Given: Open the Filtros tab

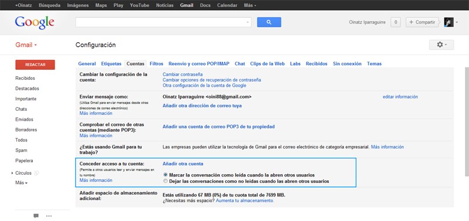Looking at the screenshot, I should coord(157,64).
